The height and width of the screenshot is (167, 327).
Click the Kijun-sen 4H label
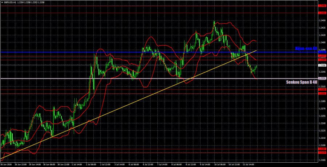point(306,49)
